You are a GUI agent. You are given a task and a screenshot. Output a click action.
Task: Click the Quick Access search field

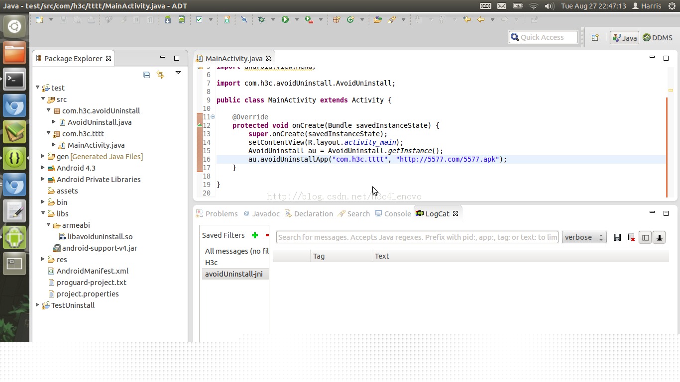[x=544, y=37]
